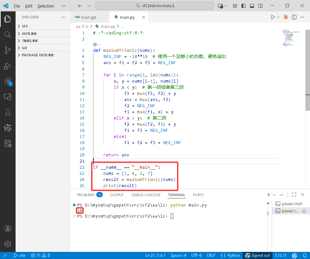Close the main.py editor tab
This screenshot has width=310, height=259.
tap(144, 17)
